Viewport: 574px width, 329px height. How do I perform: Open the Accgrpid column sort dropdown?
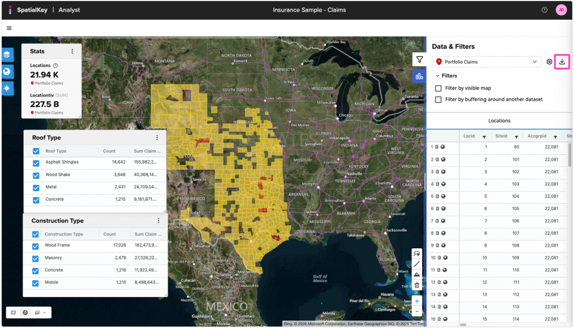tap(554, 136)
